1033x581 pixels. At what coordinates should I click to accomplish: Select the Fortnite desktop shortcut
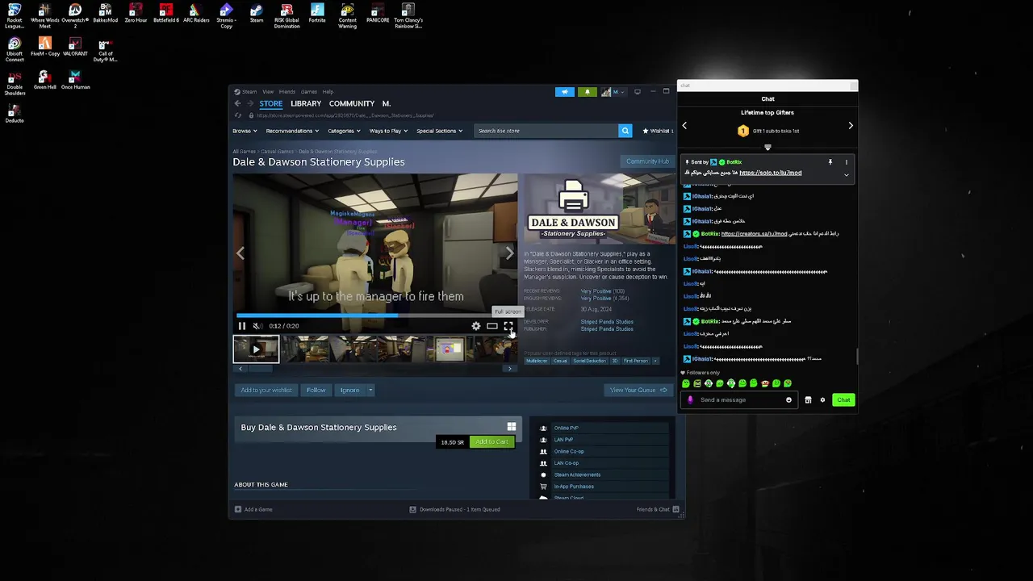(317, 14)
